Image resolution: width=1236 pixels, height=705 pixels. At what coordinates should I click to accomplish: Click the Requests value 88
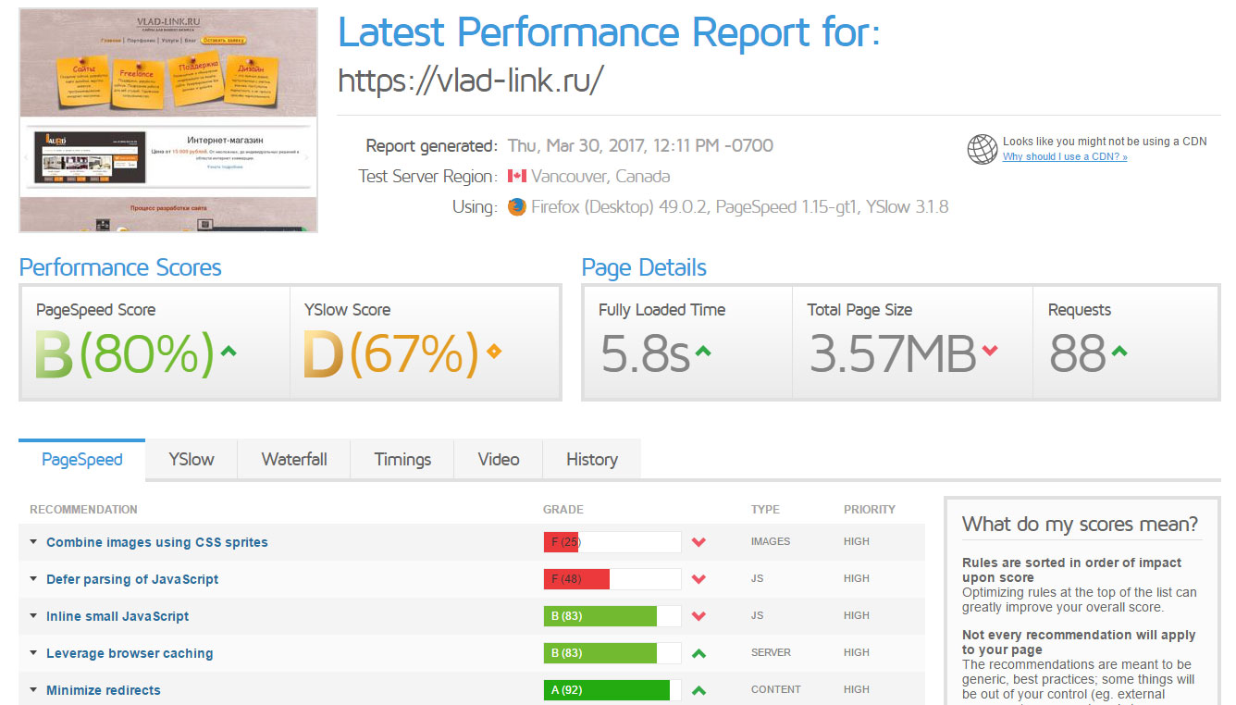(1078, 354)
